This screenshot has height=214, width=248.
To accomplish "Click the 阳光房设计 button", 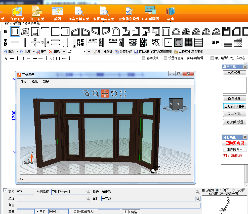I will click(234, 149).
